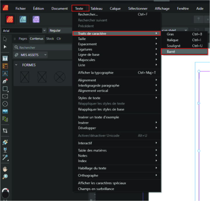Open the Fenêtre menu
This screenshot has width=210, height=201.
tap(183, 8)
